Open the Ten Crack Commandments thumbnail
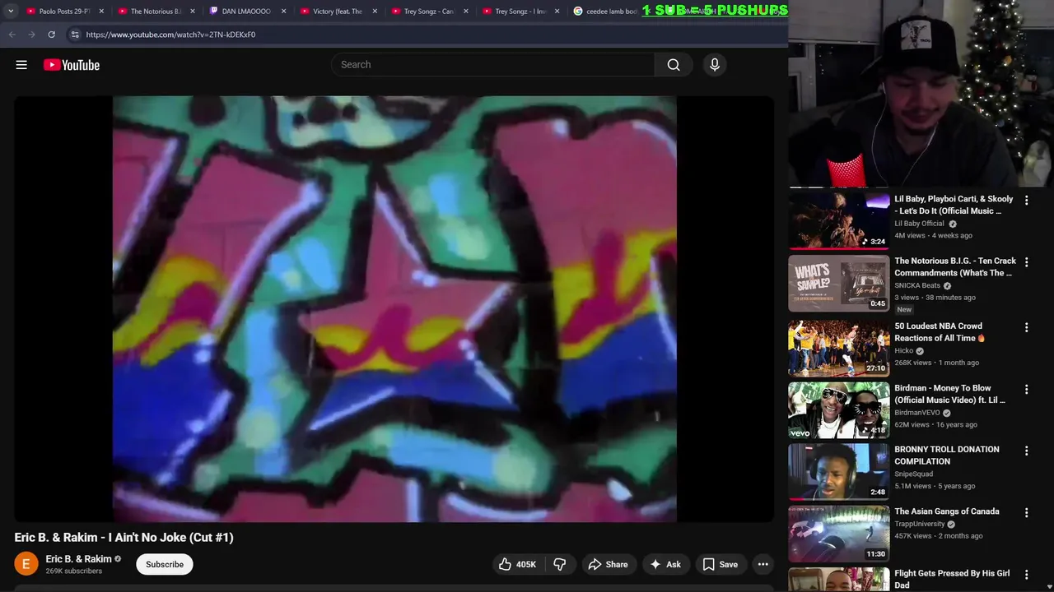Viewport: 1054px width, 592px height. [839, 283]
